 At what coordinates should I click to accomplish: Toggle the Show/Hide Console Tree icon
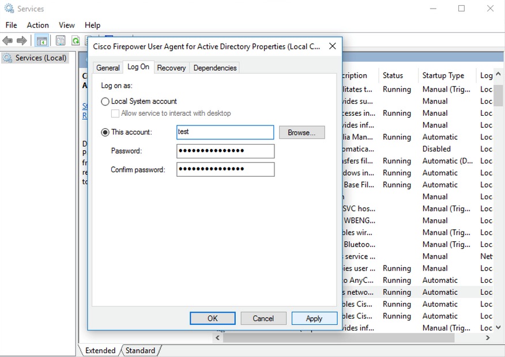coord(41,40)
